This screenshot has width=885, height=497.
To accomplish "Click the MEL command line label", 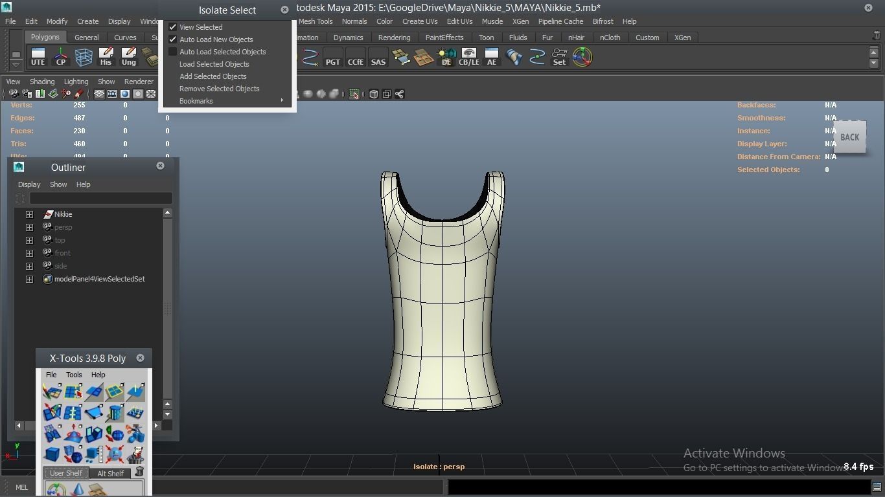I will point(21,487).
